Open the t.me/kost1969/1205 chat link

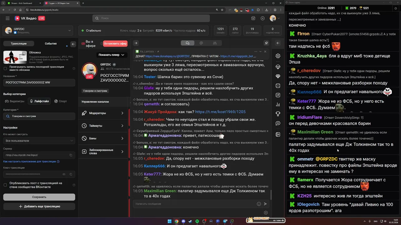click(x=220, y=112)
